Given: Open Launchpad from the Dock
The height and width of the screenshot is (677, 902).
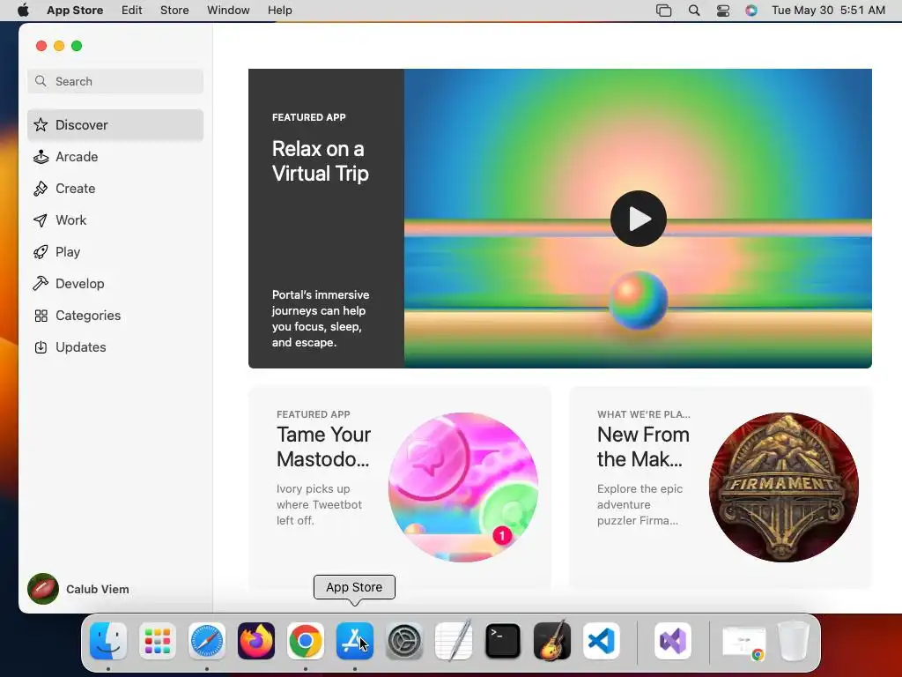Looking at the screenshot, I should (x=158, y=641).
